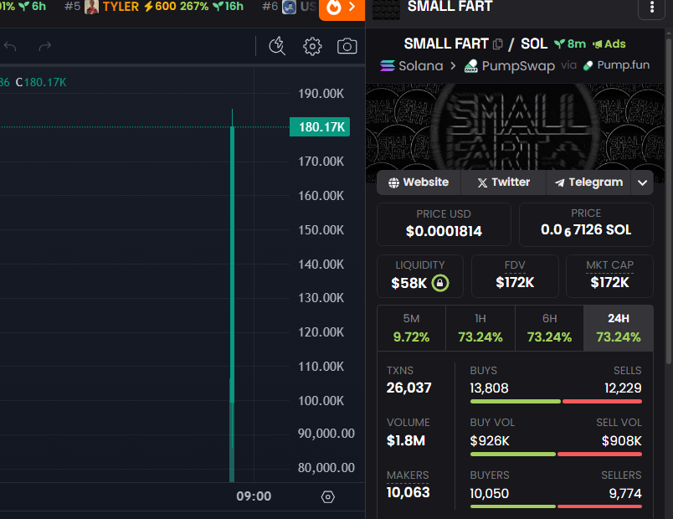Click the 100.00K price axis label

coord(321,400)
